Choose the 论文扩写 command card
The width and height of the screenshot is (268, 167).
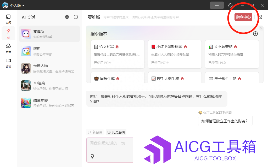[x=118, y=54]
